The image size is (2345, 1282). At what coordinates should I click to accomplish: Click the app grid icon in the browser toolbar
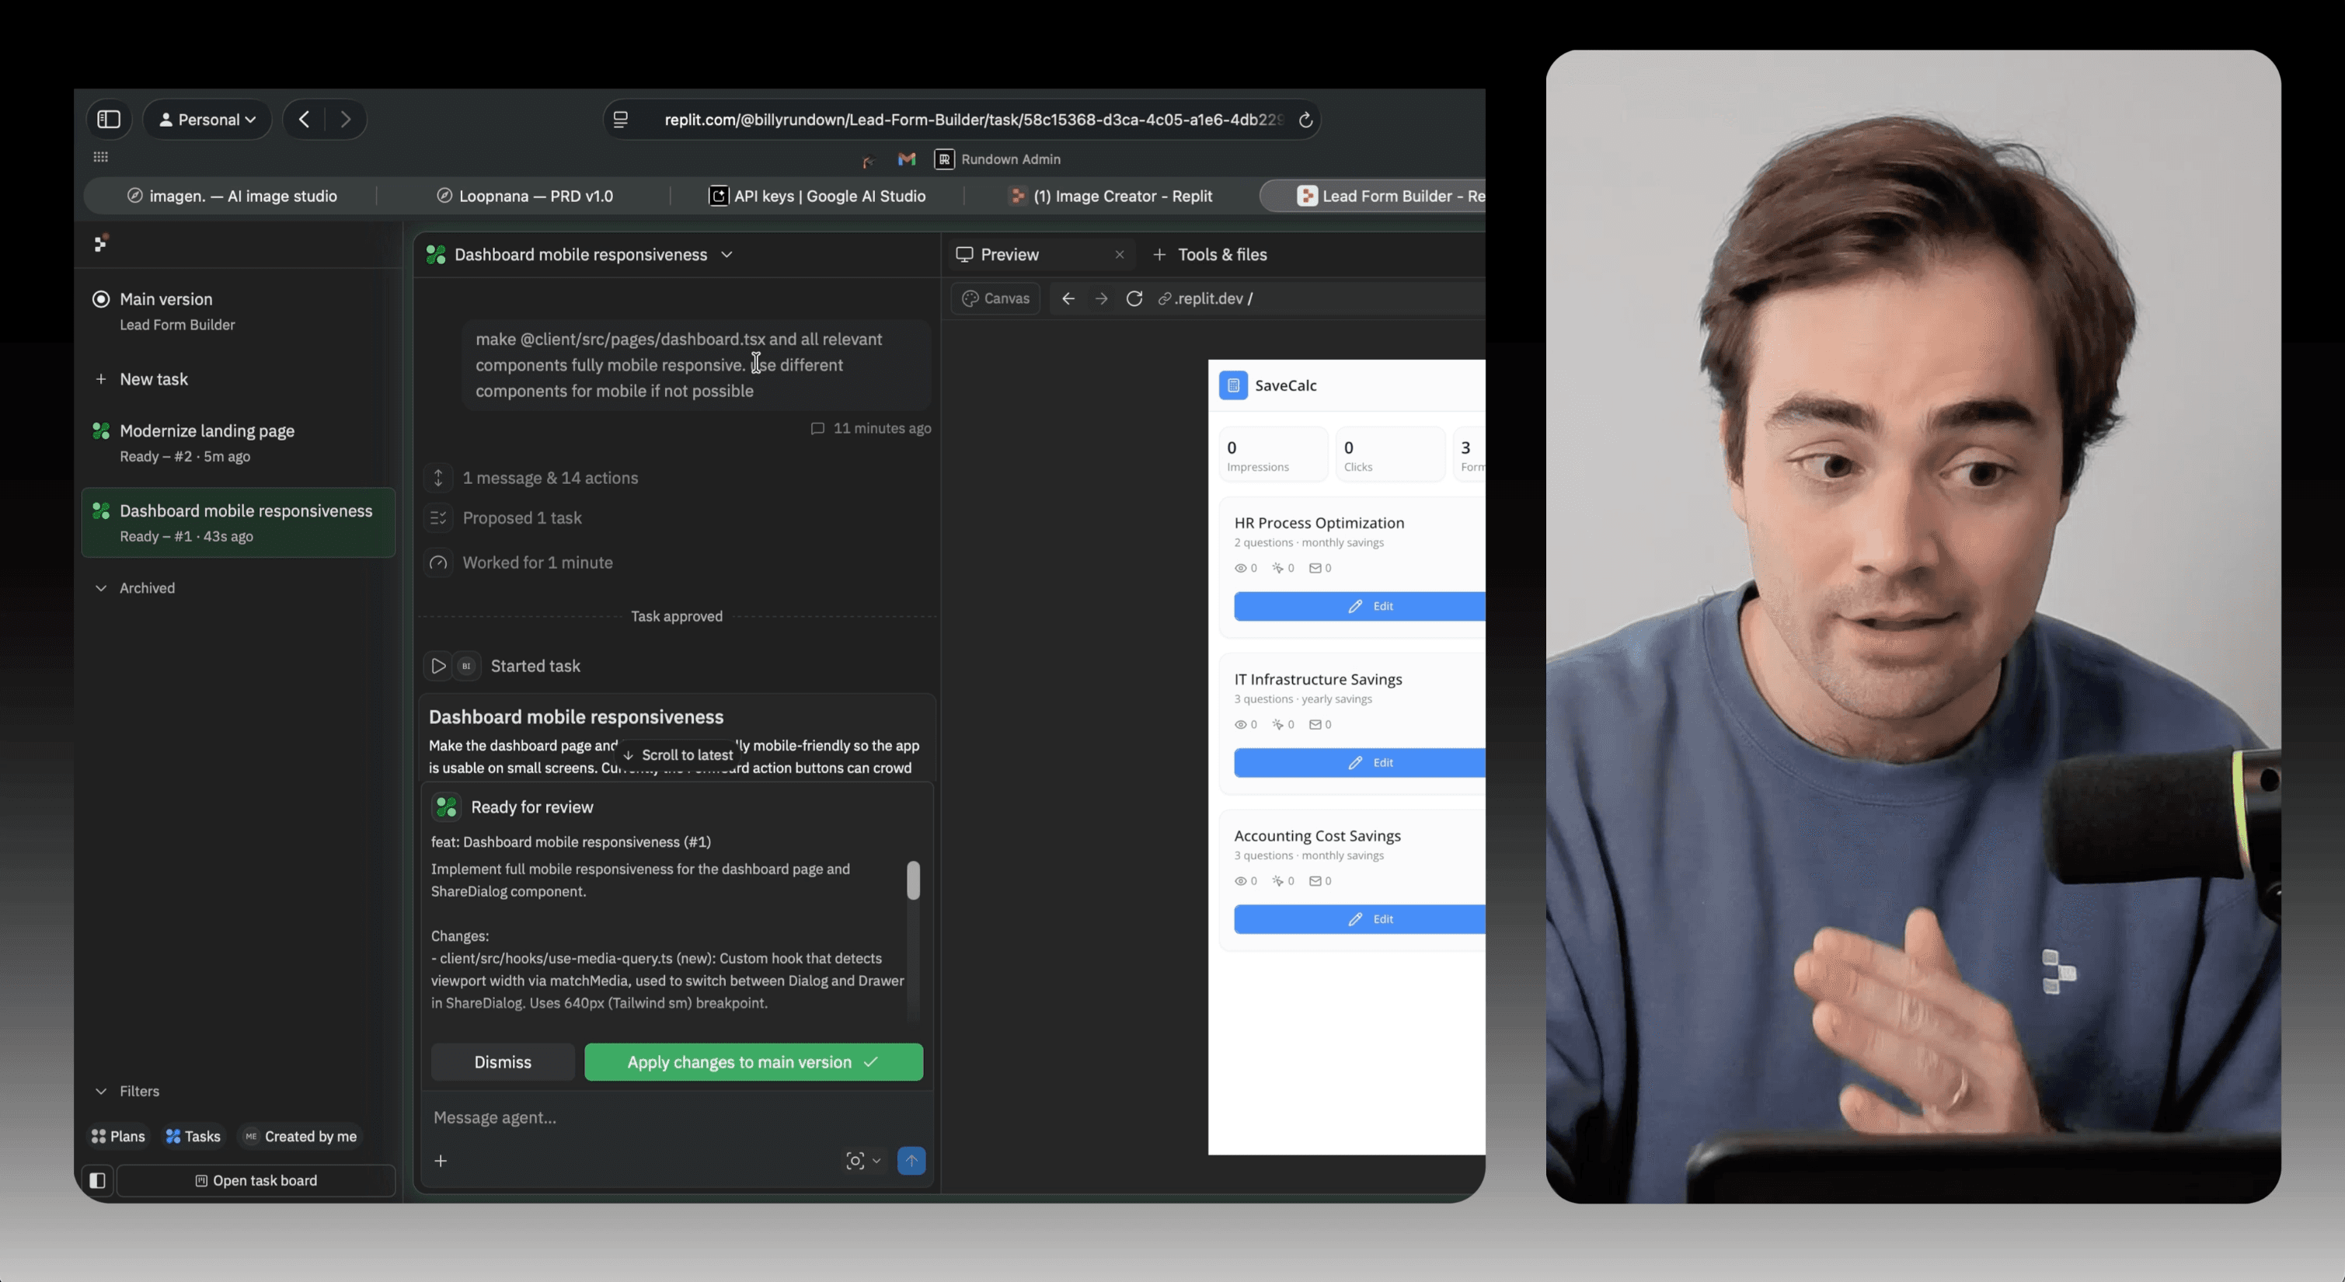click(101, 157)
